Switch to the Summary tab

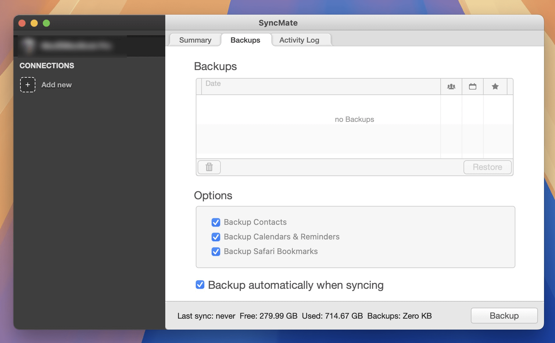coord(195,40)
